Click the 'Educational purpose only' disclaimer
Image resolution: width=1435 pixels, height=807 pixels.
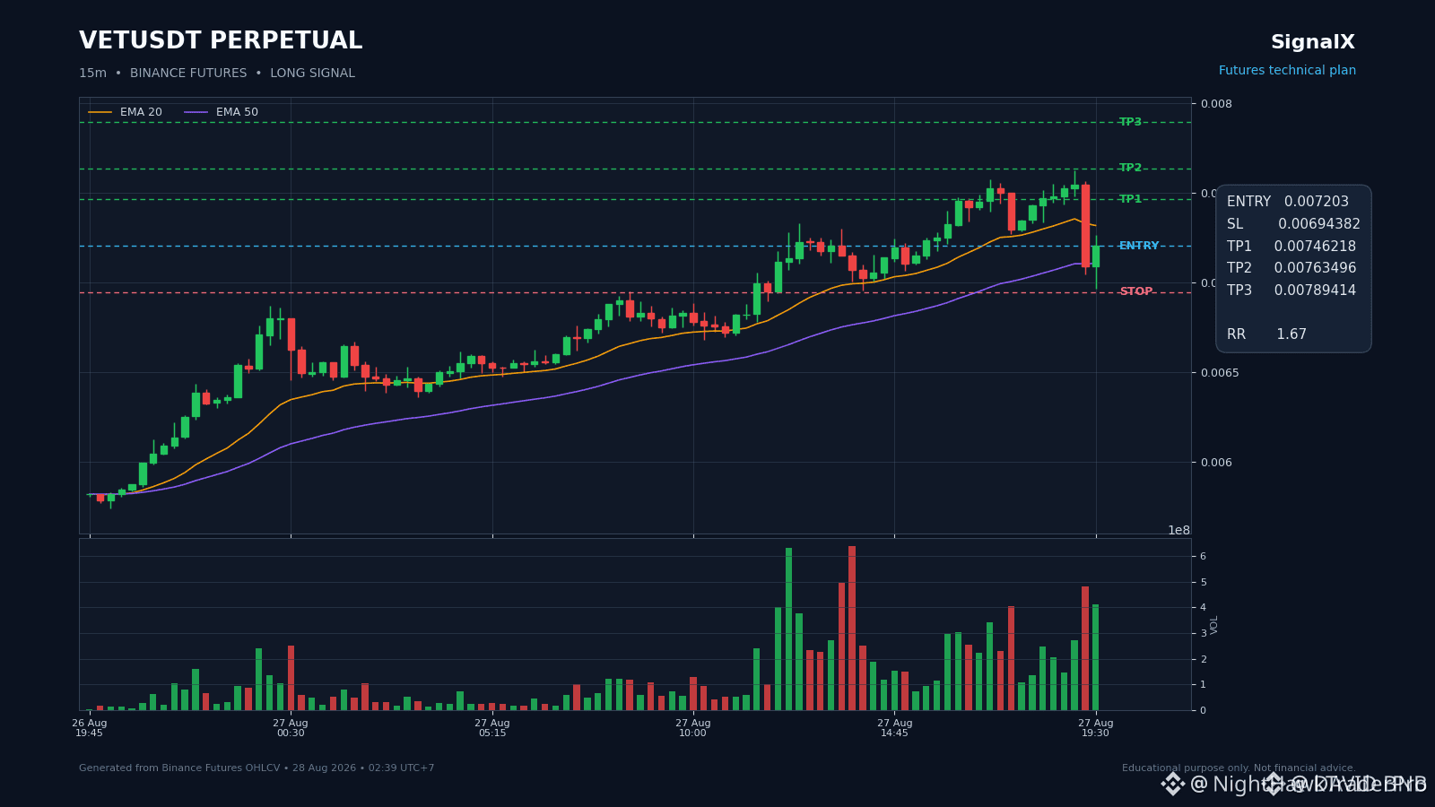(1239, 768)
